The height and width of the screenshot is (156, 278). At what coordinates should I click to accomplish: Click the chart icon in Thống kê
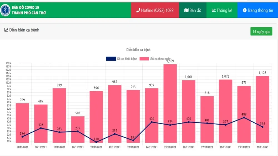(x=214, y=10)
